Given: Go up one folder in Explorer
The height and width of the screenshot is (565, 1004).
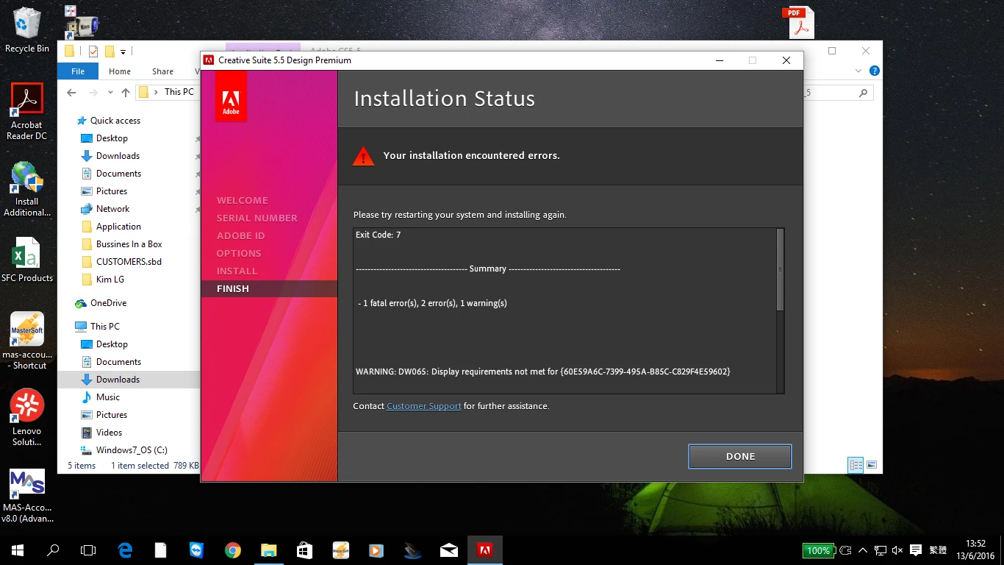Looking at the screenshot, I should pyautogui.click(x=126, y=93).
